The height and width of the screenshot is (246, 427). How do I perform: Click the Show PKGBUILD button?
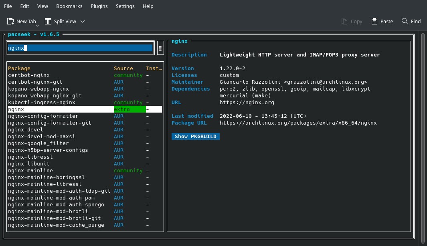tap(196, 136)
